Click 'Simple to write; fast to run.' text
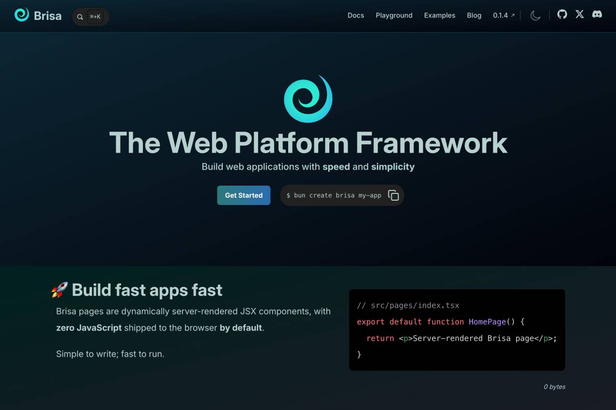The image size is (616, 410). (110, 354)
